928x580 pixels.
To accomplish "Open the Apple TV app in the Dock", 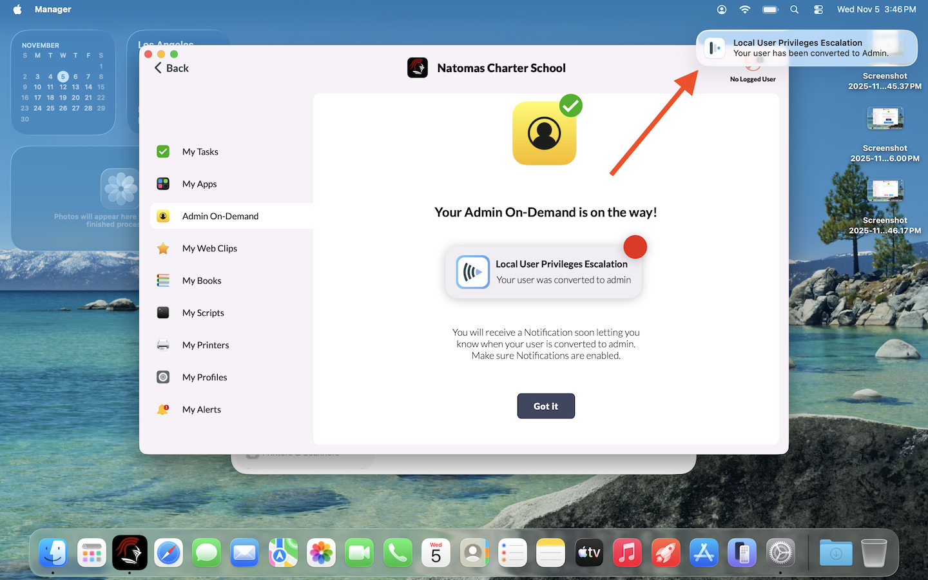I will pyautogui.click(x=589, y=553).
